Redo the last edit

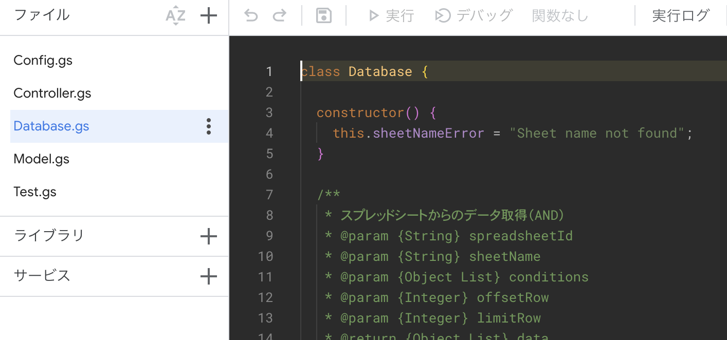point(280,15)
